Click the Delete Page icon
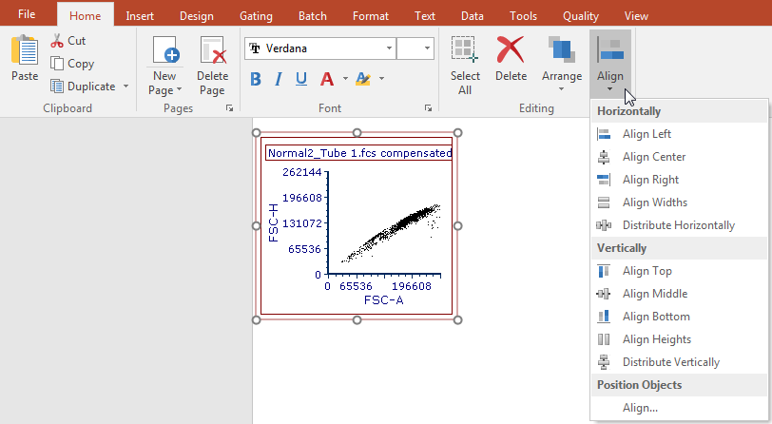The image size is (772, 424). coord(212,52)
